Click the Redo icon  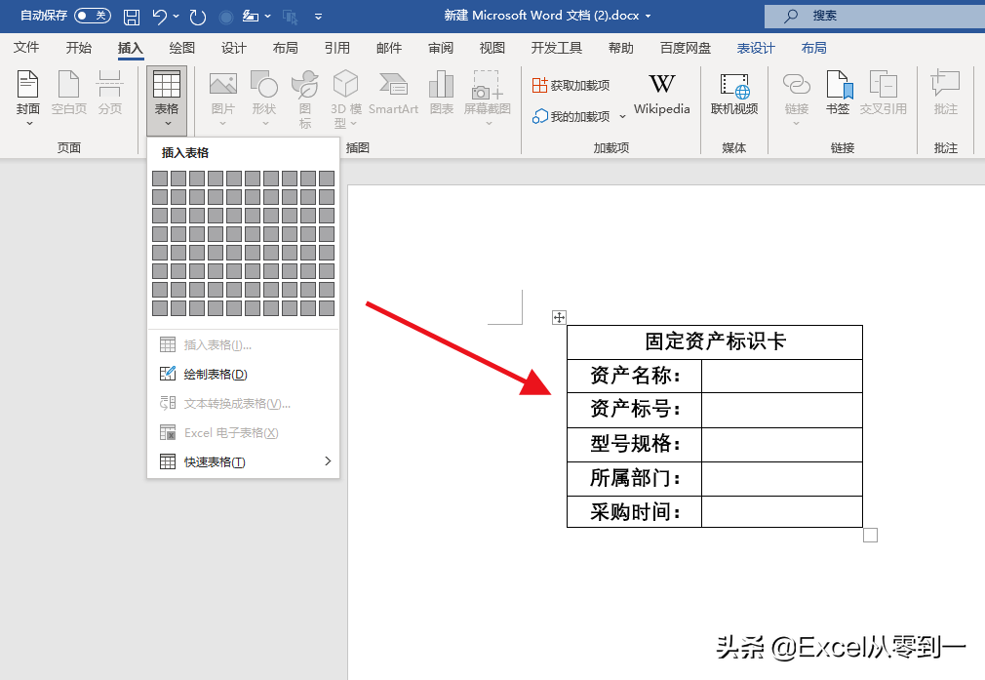click(x=198, y=17)
